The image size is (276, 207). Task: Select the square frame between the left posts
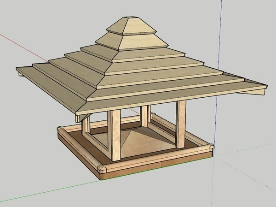tap(98, 135)
